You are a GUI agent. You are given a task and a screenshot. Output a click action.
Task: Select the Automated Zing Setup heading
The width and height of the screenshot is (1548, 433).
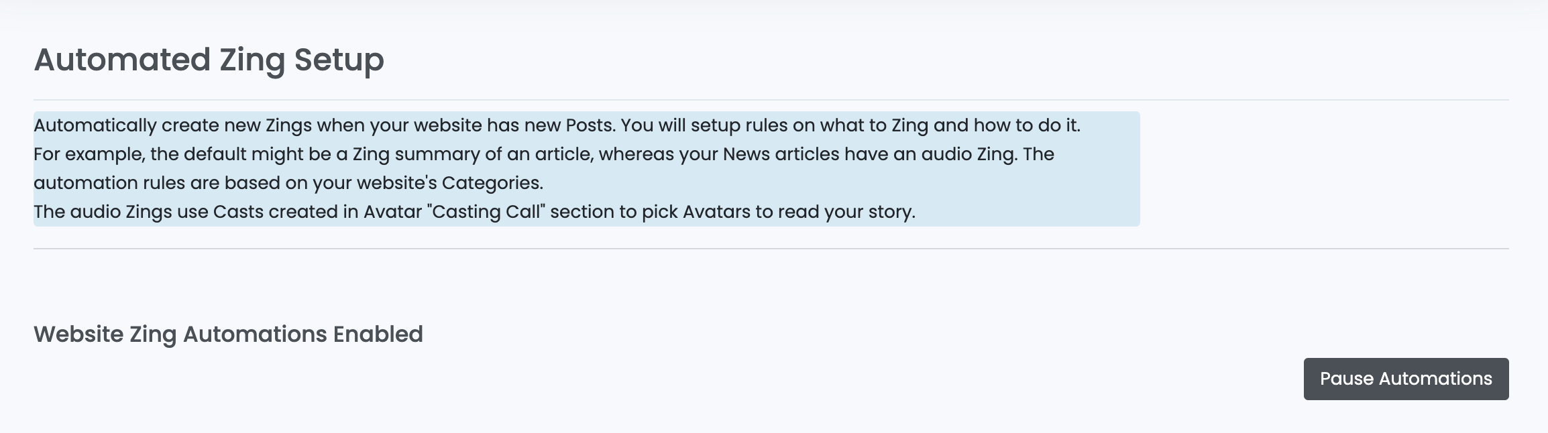coord(209,60)
